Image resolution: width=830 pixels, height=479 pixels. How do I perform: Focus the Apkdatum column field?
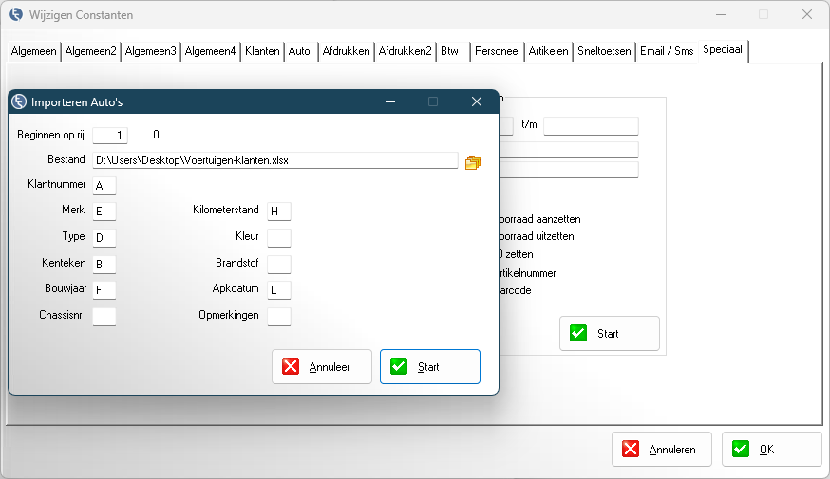(x=278, y=290)
